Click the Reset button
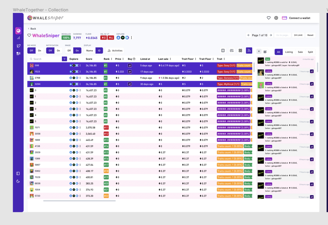Viewport: 328px width, 225px height. click(310, 35)
